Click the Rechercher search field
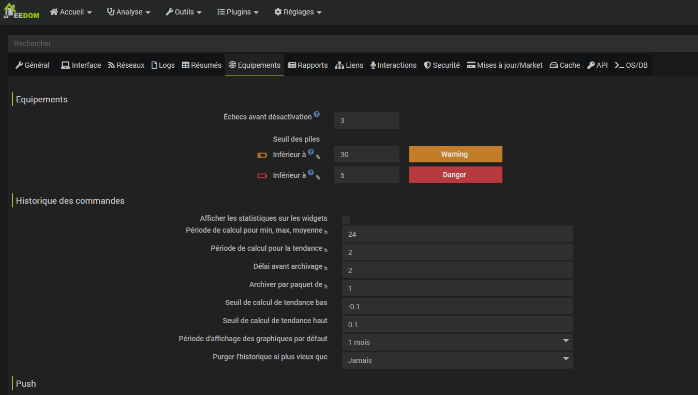Viewport: 698px width, 395px height. (352, 43)
